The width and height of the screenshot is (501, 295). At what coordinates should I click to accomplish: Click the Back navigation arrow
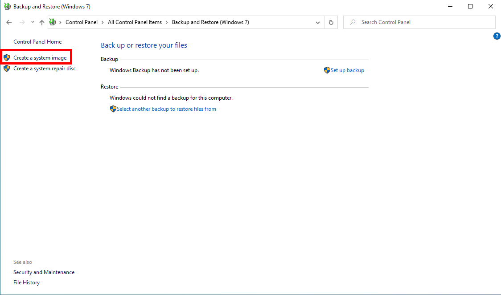pos(9,22)
